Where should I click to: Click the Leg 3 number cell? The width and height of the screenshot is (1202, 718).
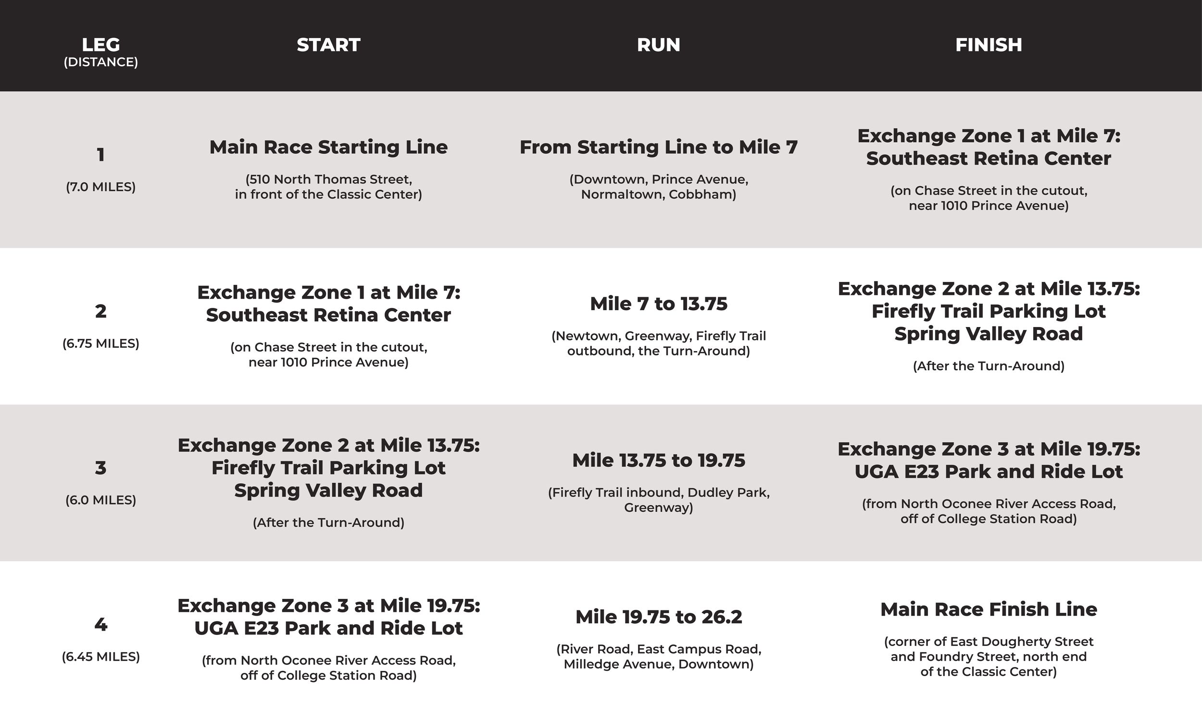click(x=101, y=468)
